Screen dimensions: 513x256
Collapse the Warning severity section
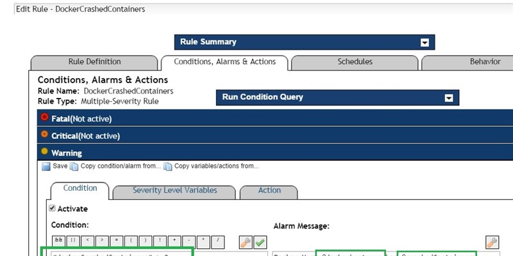pos(275,152)
